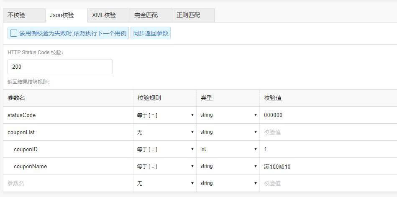The width and height of the screenshot is (397, 197).
Task: Change the int type dropdown for couponID
Action: tap(228, 149)
